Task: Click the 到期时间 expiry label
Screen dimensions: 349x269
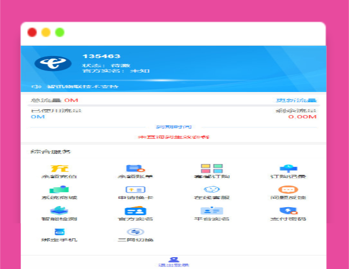Action: (174, 127)
